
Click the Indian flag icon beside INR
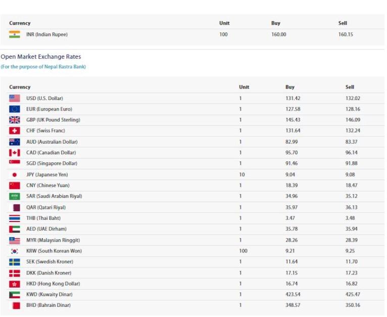click(15, 34)
